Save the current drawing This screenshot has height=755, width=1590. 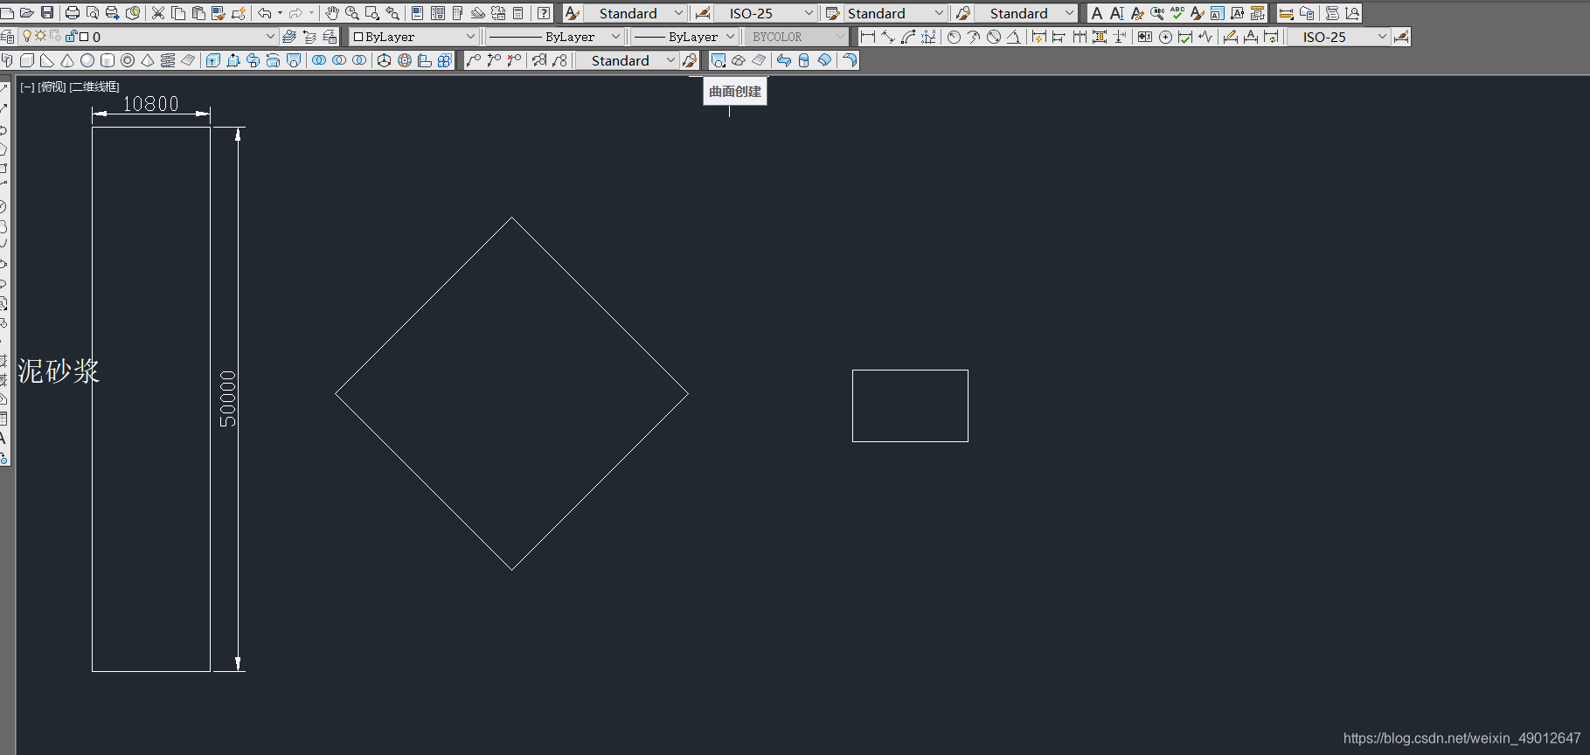tap(47, 13)
